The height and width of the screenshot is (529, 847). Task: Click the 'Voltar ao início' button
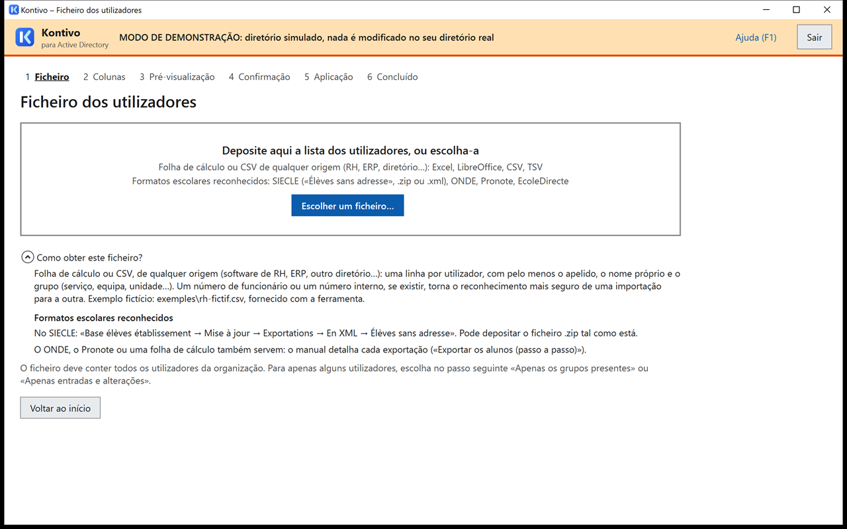tap(60, 408)
